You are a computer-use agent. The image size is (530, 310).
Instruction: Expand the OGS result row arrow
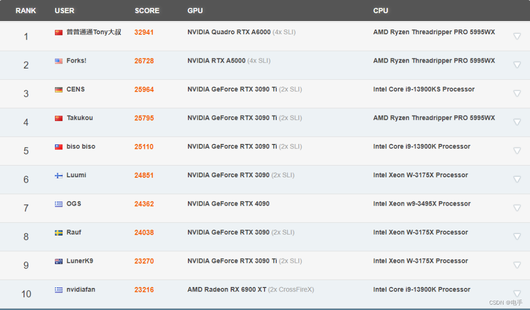[517, 208]
